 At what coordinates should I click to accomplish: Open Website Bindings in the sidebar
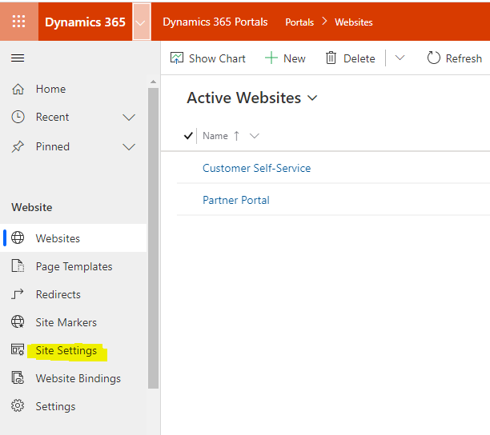(78, 378)
